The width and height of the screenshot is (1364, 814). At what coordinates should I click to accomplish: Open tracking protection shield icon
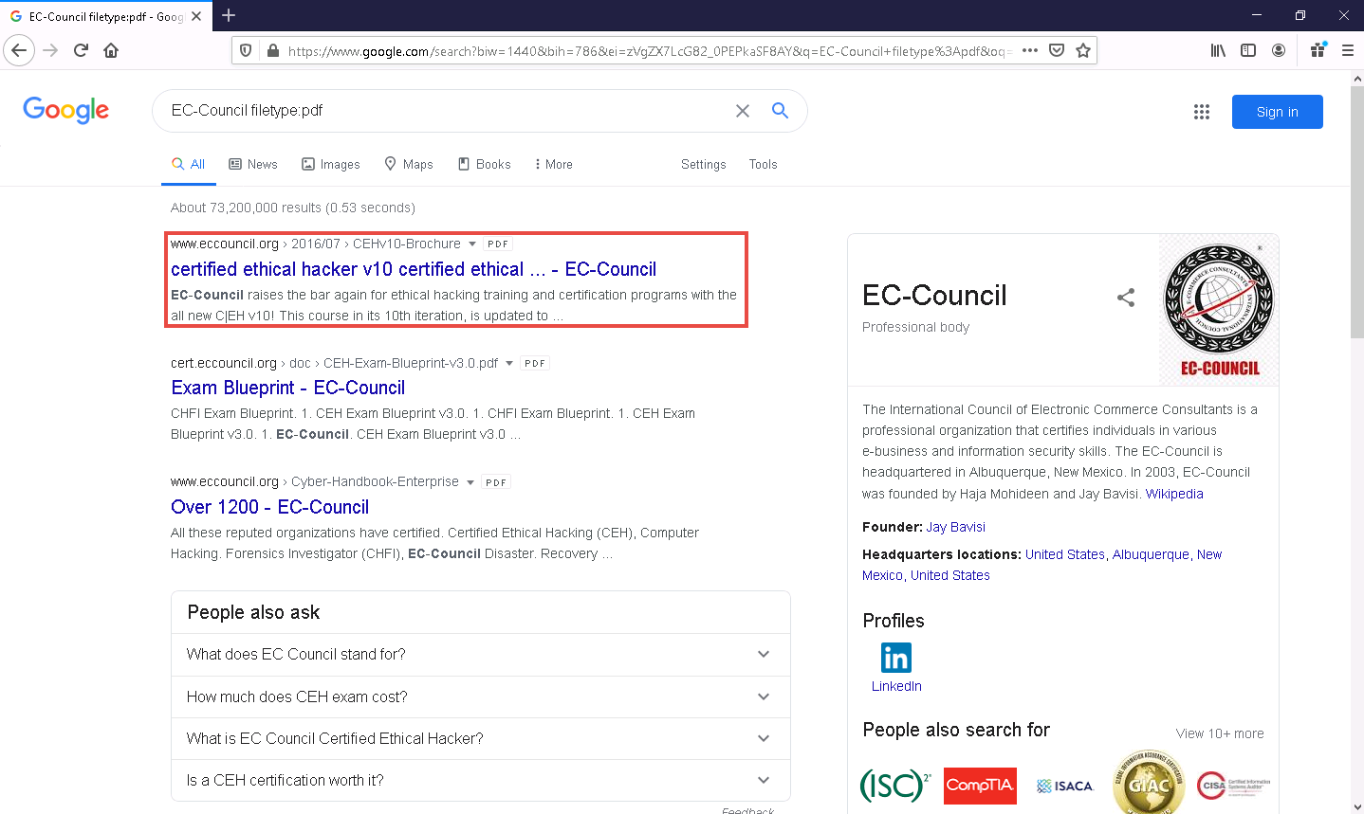pyautogui.click(x=246, y=50)
